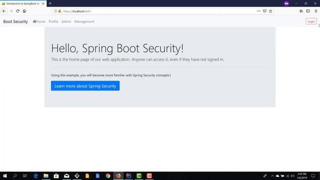
Task: Close the Introduction to SpringBoot tab
Action: pos(43,3)
